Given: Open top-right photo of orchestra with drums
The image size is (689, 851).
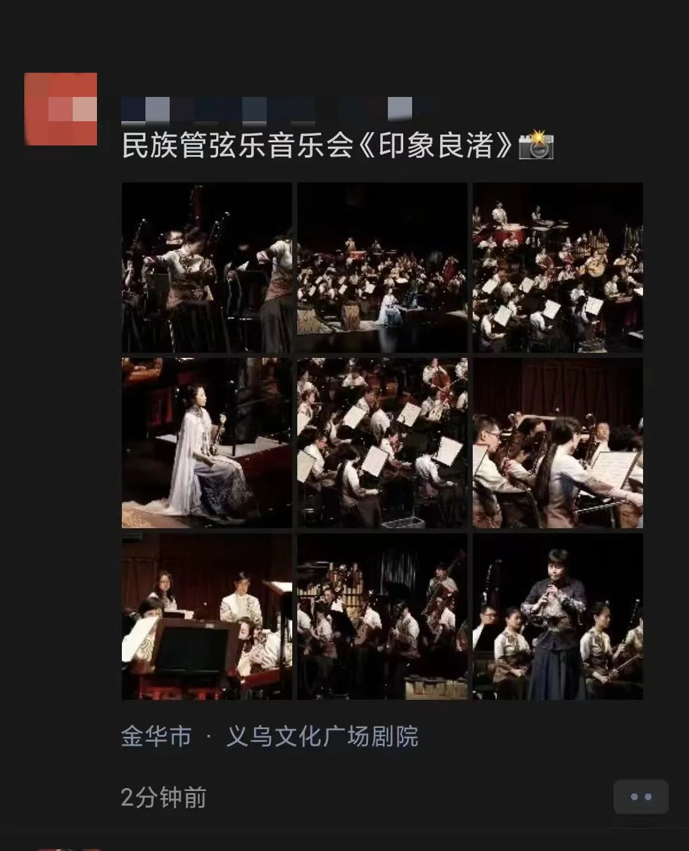Looking at the screenshot, I should click(558, 267).
